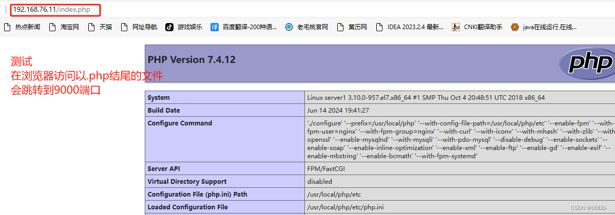Open the IDEA 2023.2.4 bookmark
The width and height of the screenshot is (615, 215).
[x=410, y=27]
